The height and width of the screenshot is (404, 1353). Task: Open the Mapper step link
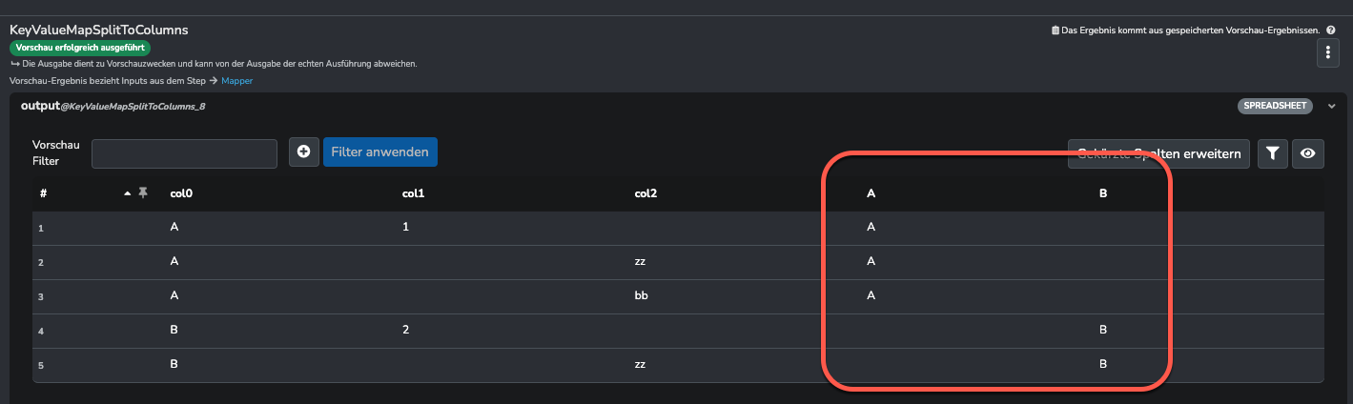pyautogui.click(x=237, y=81)
